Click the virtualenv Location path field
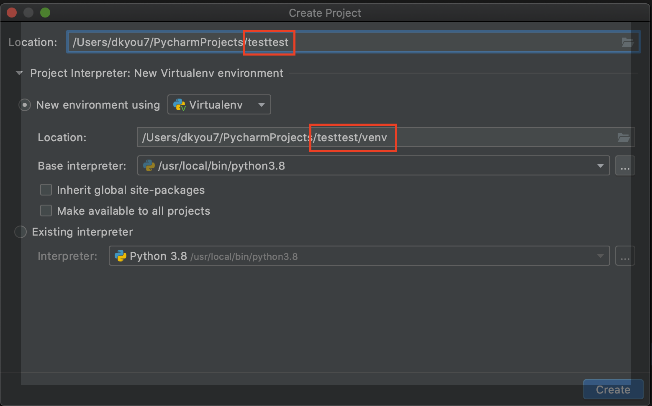Viewport: 652px width, 406px height. (386, 137)
